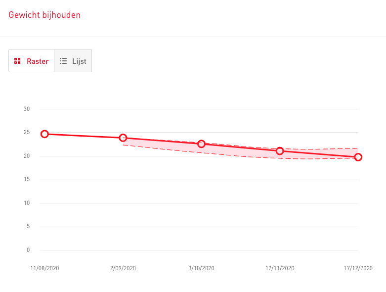
Task: Click the 11/08/2020 date label
Action: tap(44, 268)
